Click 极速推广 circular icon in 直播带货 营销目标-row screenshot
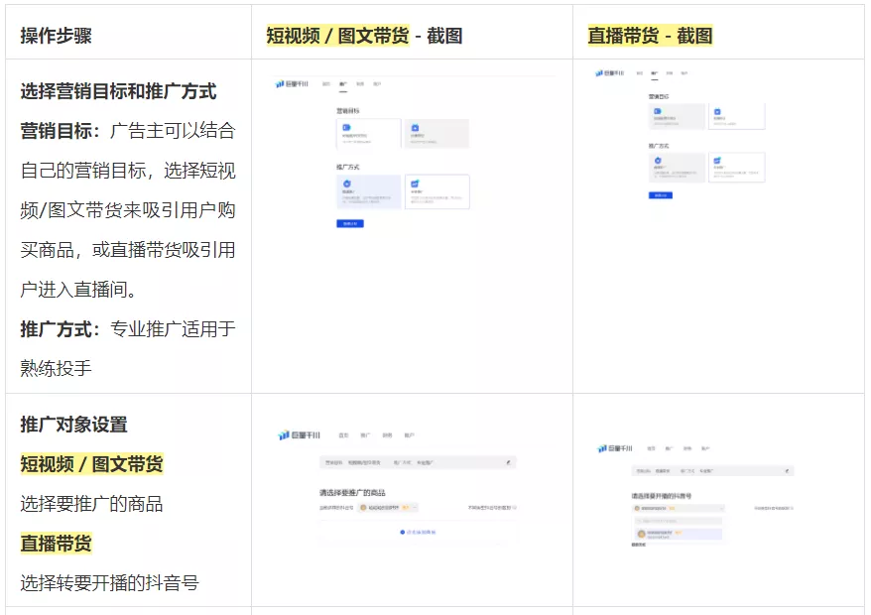Image resolution: width=871 pixels, height=615 pixels. click(658, 160)
